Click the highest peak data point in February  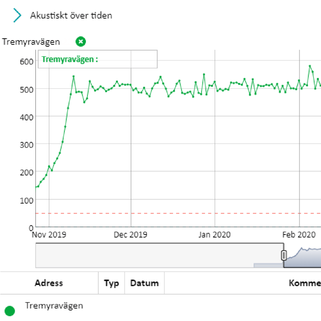click(310, 66)
